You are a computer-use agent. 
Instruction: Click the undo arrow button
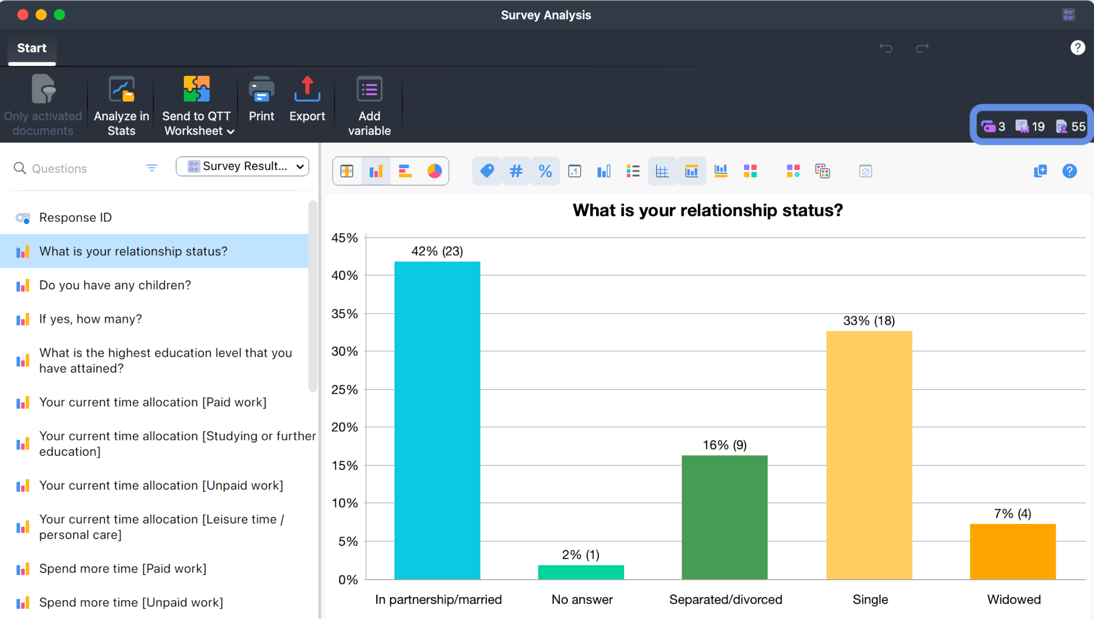pyautogui.click(x=886, y=48)
